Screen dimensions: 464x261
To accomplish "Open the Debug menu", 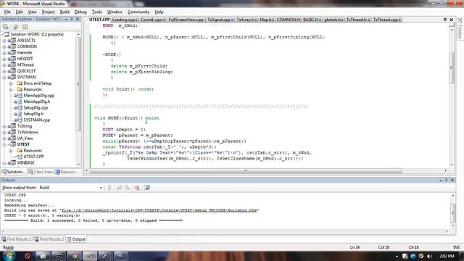I will pos(80,12).
